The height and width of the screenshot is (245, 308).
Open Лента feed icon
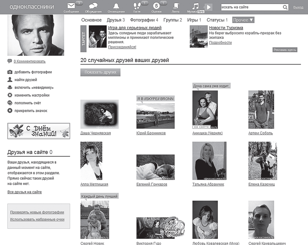pyautogui.click(x=176, y=6)
